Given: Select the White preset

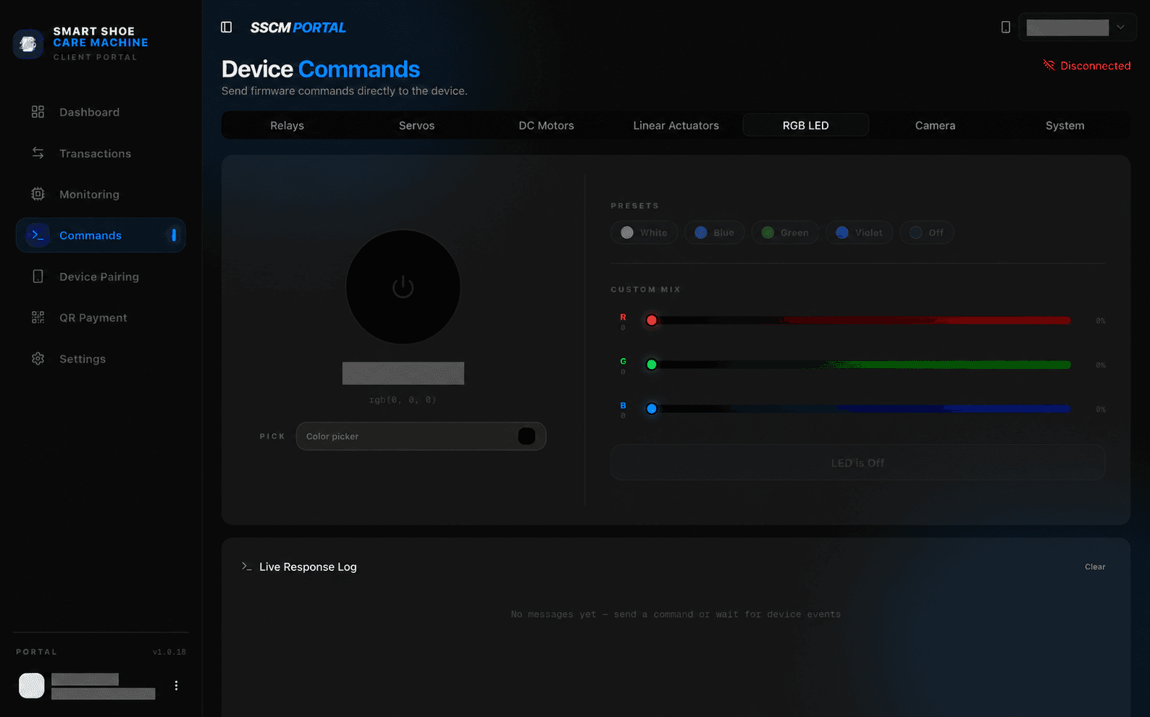Looking at the screenshot, I should [x=645, y=232].
